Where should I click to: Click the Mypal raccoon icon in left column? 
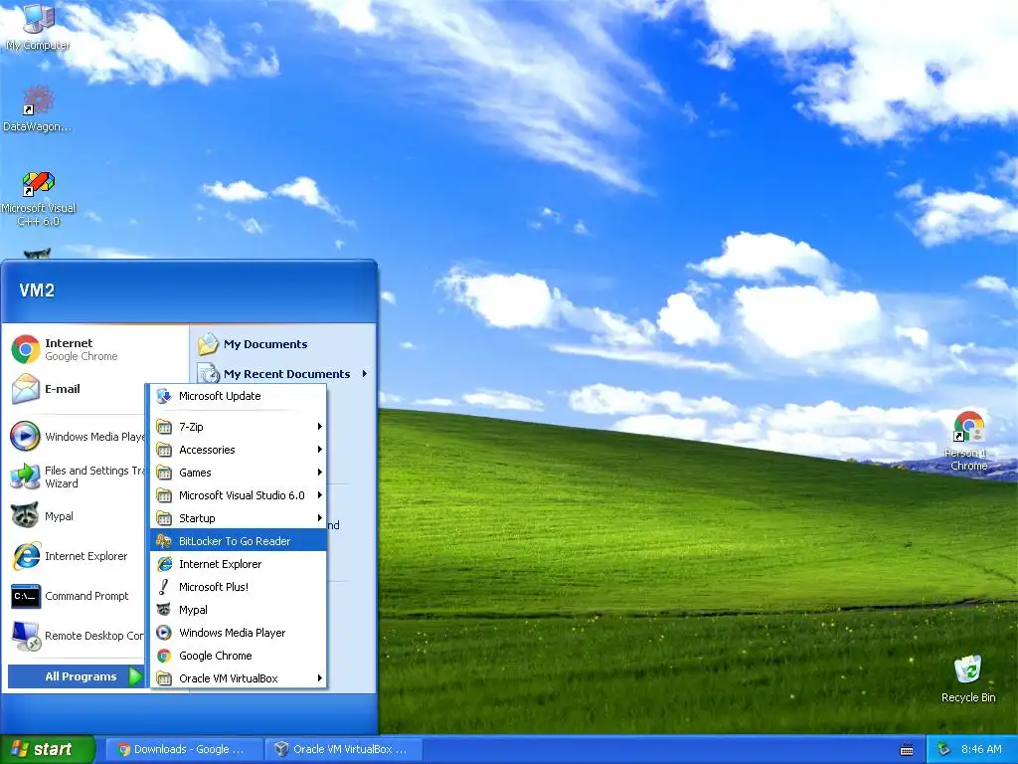pos(25,516)
